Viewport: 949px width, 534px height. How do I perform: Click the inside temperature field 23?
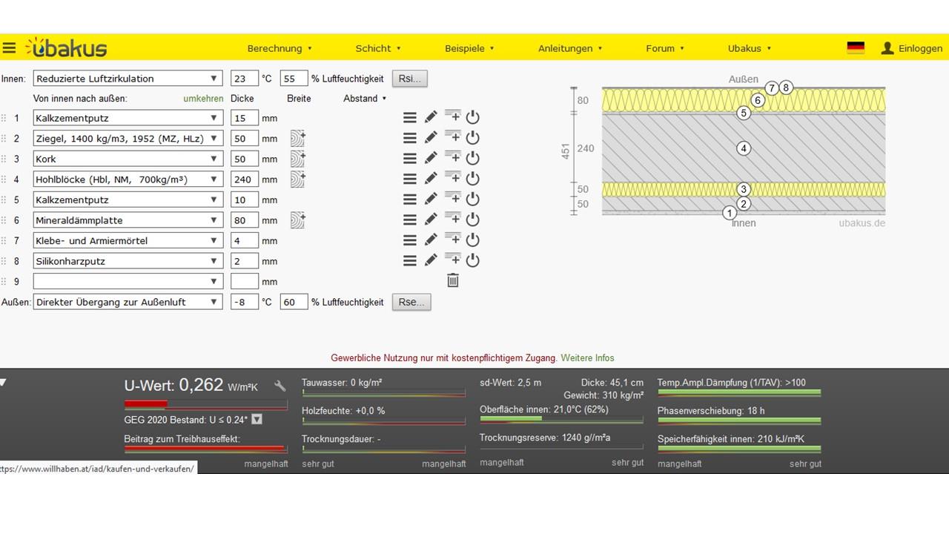245,79
